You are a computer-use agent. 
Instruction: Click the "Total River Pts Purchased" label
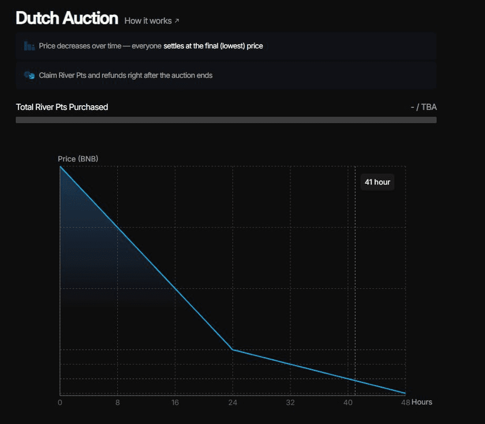[62, 107]
